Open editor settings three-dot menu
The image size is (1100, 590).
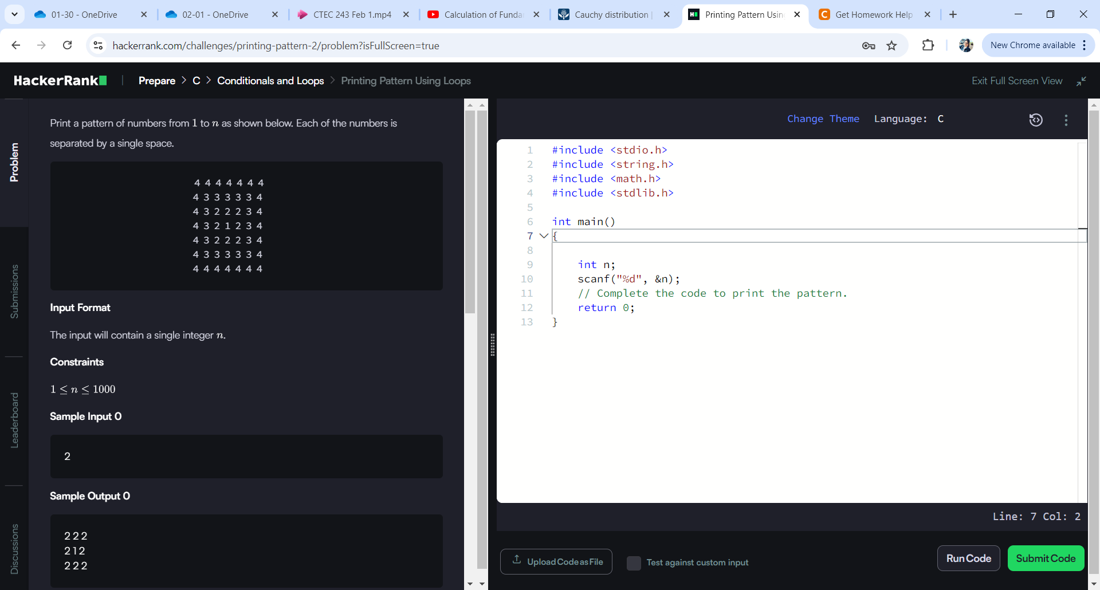click(1066, 120)
